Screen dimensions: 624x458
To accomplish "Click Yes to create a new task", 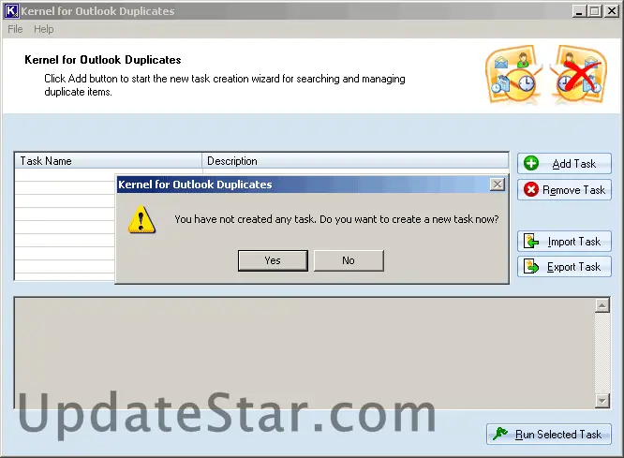I will [x=273, y=260].
